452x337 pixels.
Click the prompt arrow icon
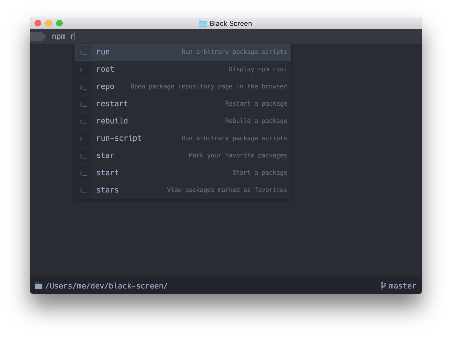click(38, 36)
